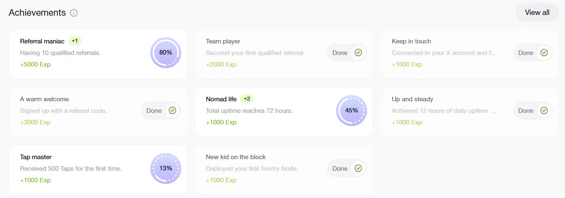
Task: Click the Achievements section heading
Action: coord(37,12)
